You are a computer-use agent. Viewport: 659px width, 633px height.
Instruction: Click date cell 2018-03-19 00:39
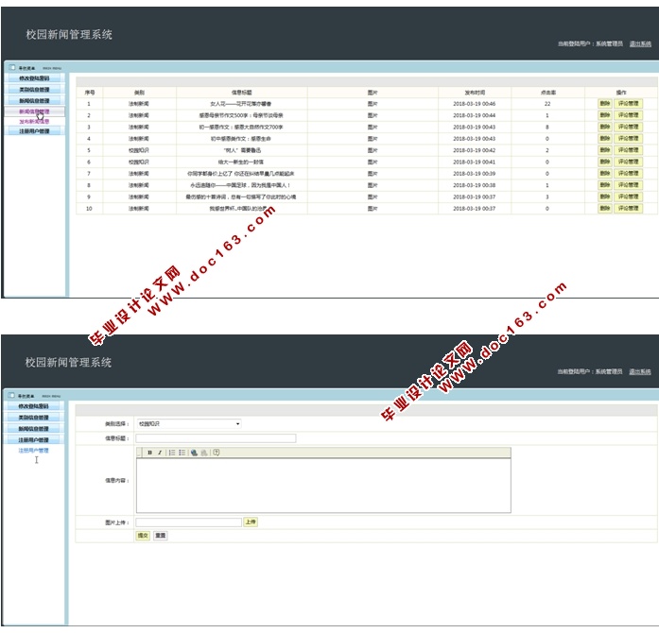coord(475,174)
